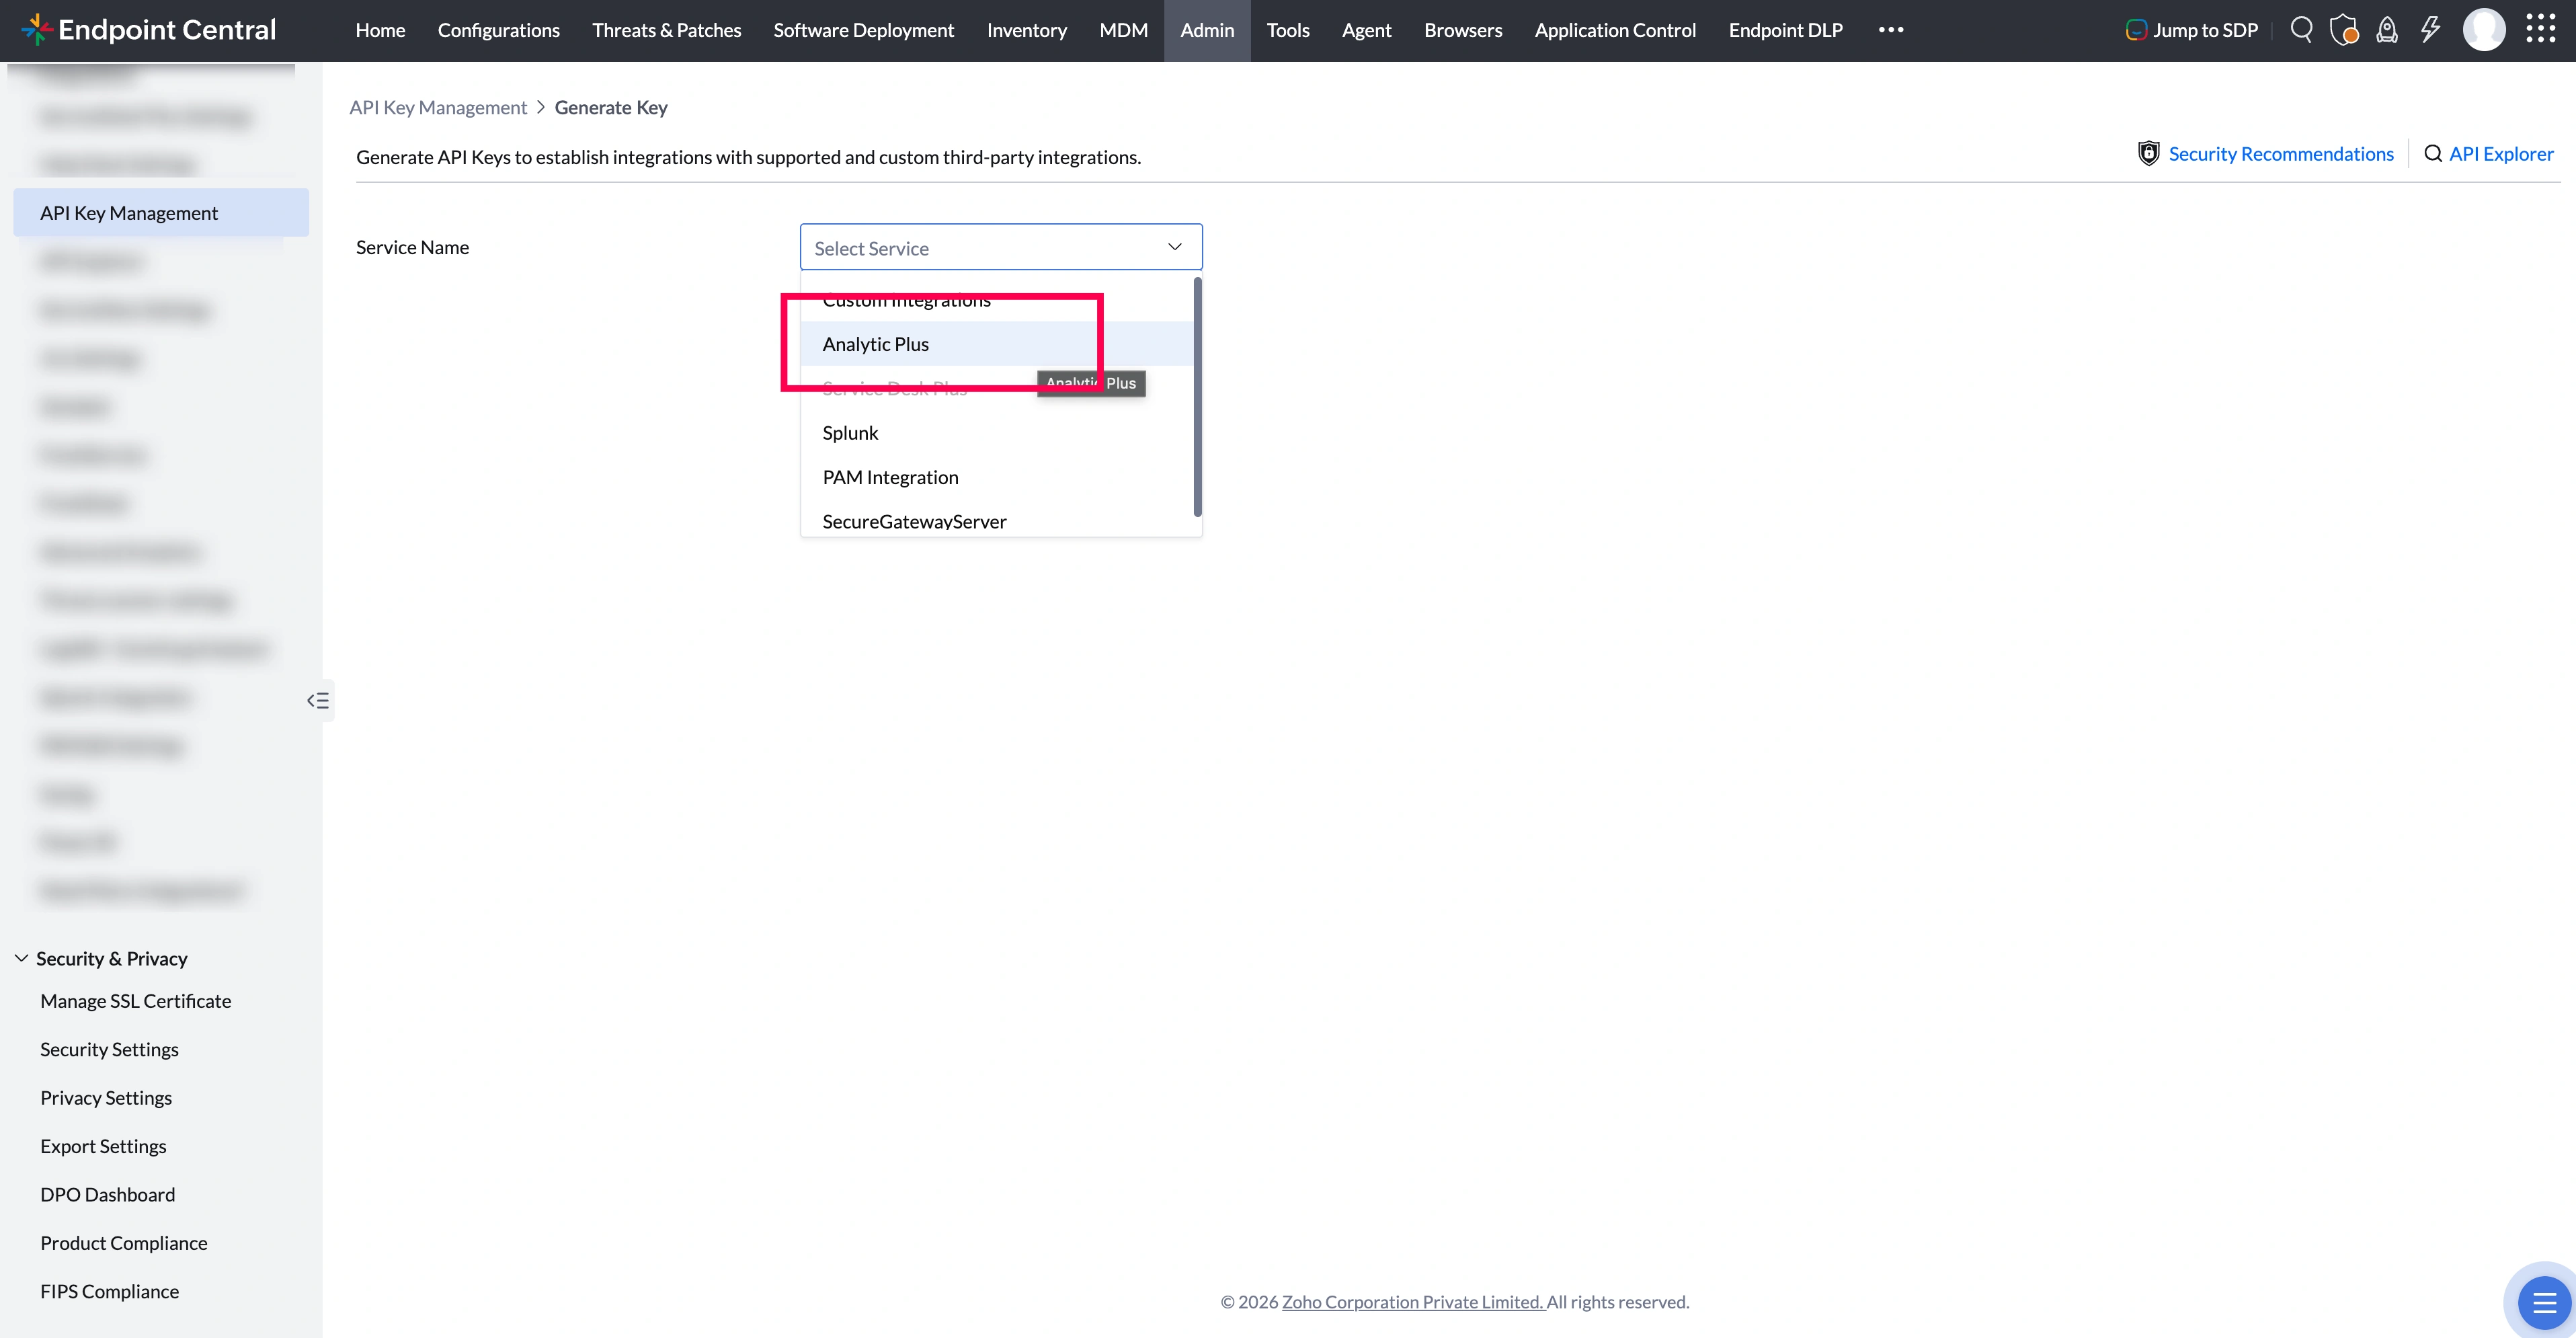Open Product Compliance in sidebar
This screenshot has width=2576, height=1338.
124,1243
